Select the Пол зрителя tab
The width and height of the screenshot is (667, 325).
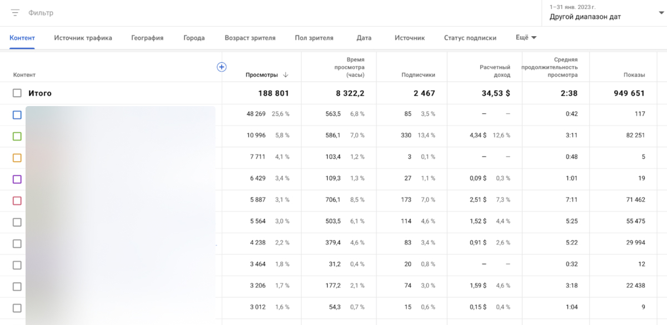314,38
